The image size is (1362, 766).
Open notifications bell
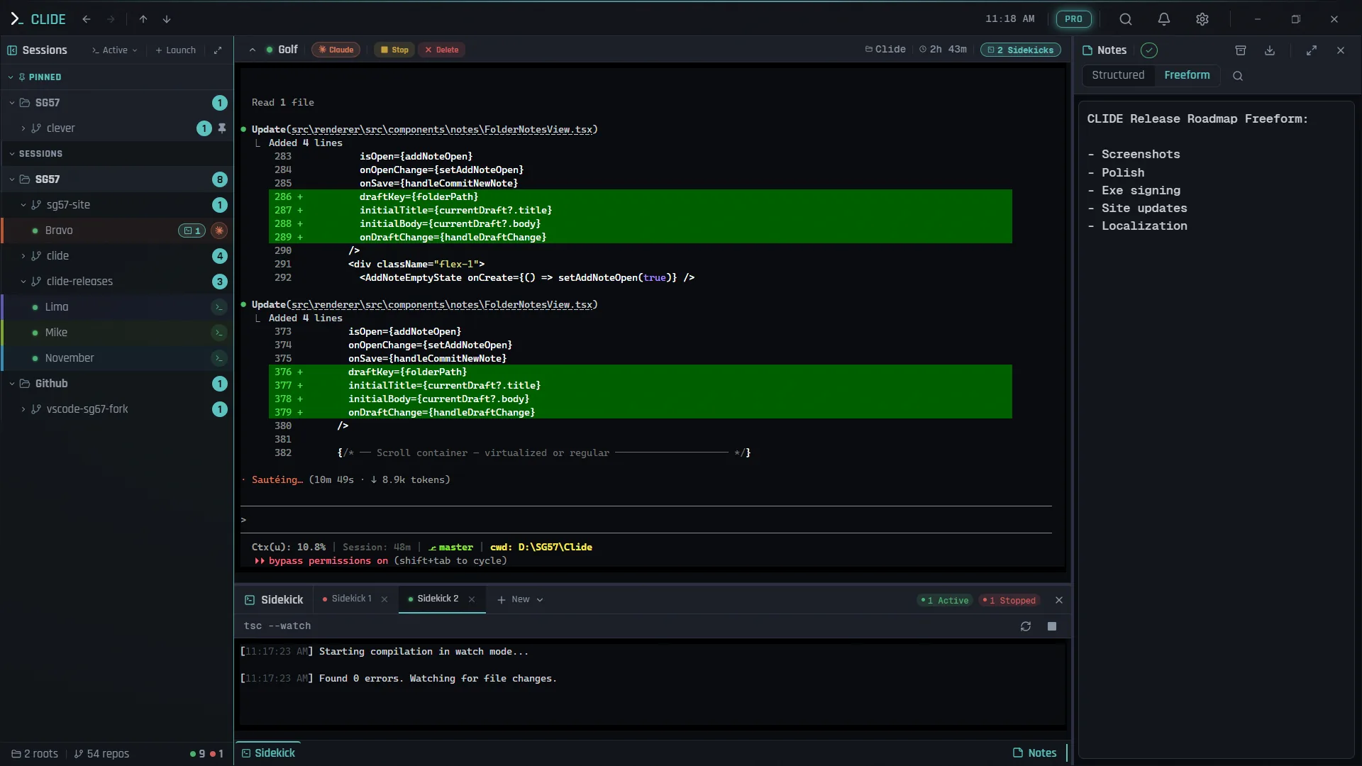(x=1164, y=19)
